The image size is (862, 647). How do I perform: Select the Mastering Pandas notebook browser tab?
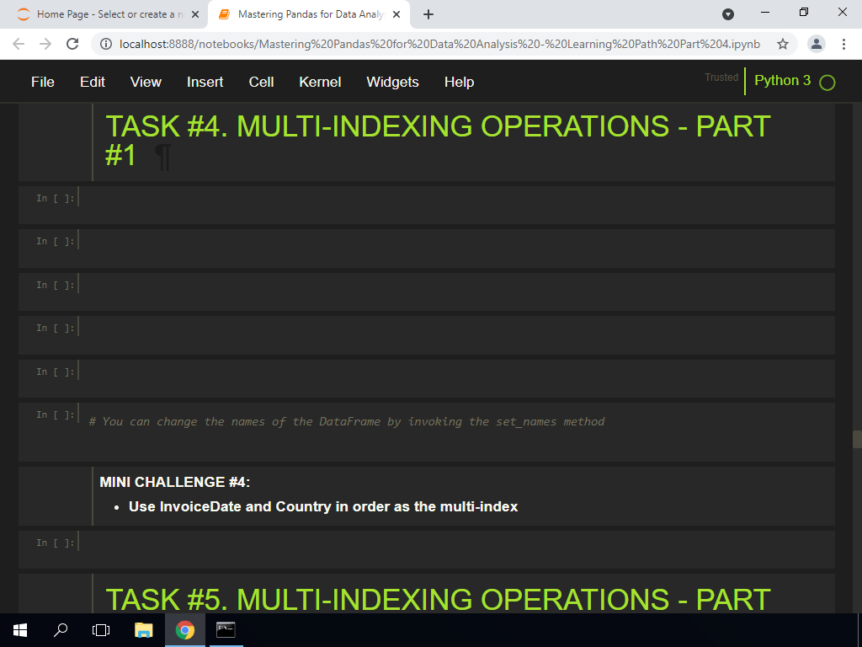[311, 14]
